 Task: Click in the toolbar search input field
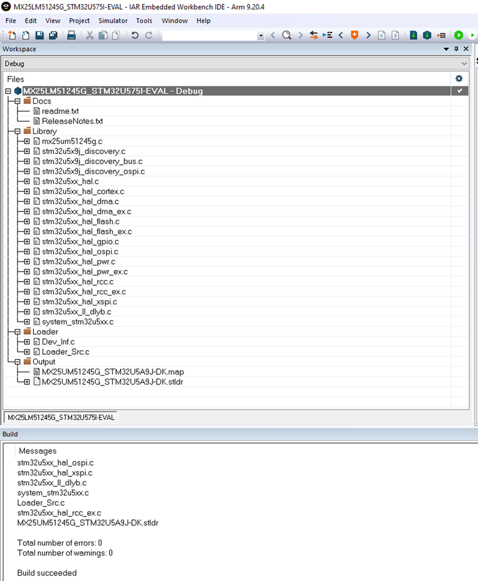pos(210,35)
